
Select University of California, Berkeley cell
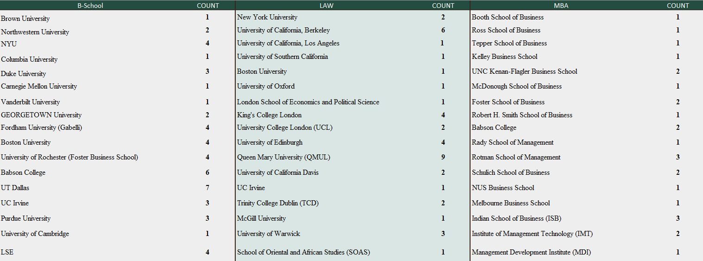[283, 30]
